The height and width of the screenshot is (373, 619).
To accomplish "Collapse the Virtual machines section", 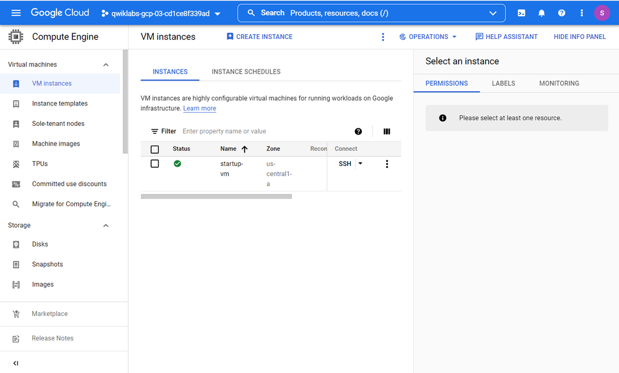I will [x=106, y=64].
